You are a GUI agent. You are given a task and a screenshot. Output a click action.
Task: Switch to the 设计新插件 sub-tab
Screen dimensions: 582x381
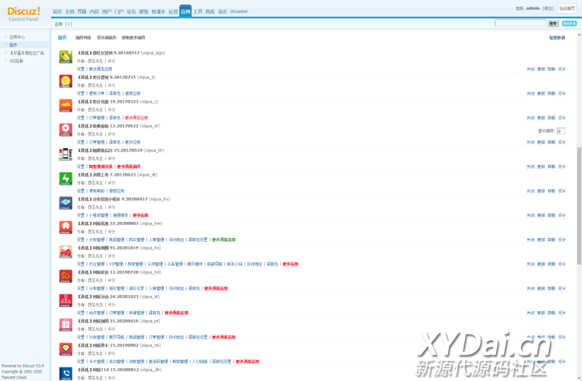point(107,38)
